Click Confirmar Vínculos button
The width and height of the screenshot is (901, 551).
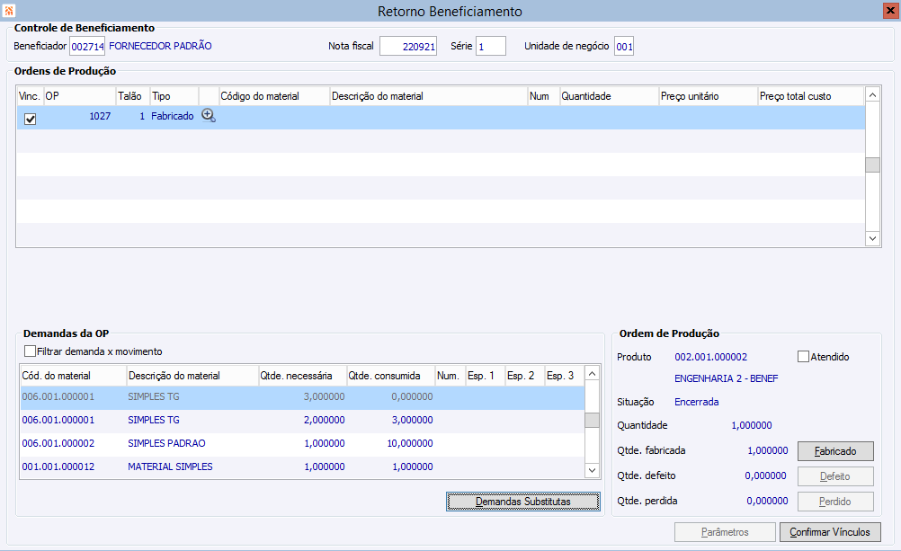point(829,532)
